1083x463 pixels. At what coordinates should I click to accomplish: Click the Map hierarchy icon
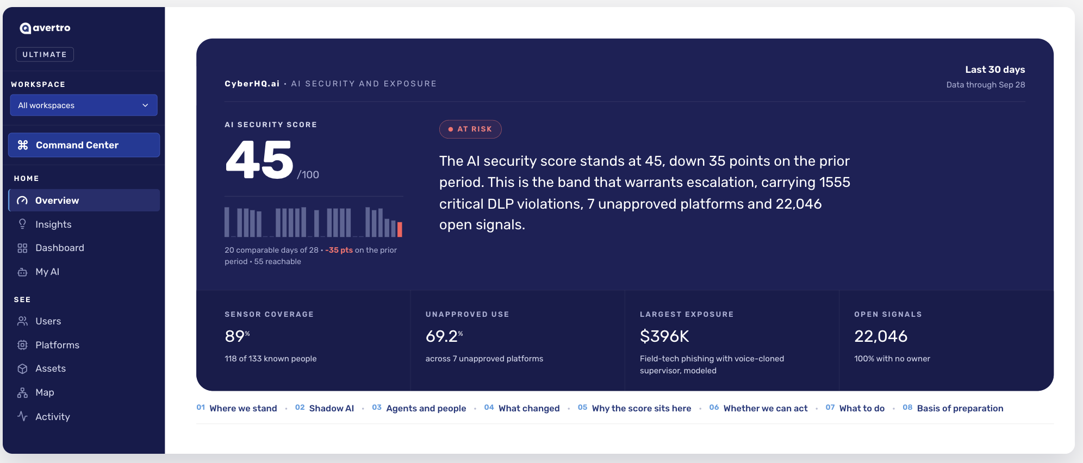click(x=22, y=392)
